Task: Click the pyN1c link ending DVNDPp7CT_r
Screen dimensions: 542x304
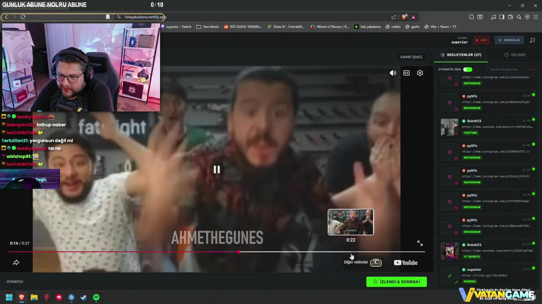Action: [x=495, y=151]
